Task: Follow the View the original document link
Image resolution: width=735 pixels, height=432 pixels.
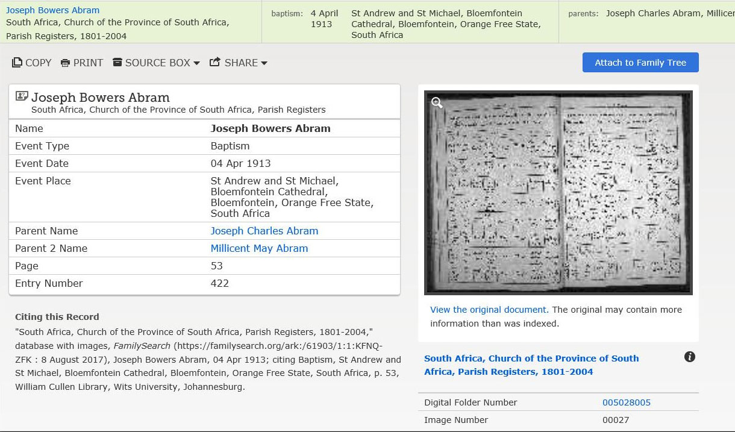Action: (489, 310)
